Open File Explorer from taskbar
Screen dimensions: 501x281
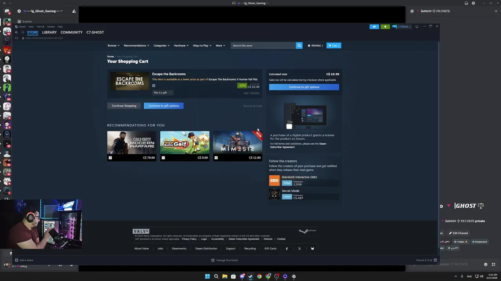pos(225,276)
